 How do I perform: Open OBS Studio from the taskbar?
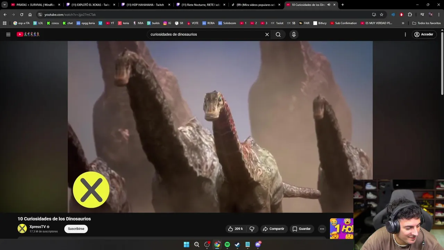(x=207, y=244)
